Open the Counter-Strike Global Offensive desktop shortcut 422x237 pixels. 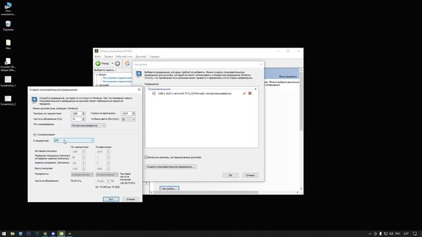[x=8, y=65]
